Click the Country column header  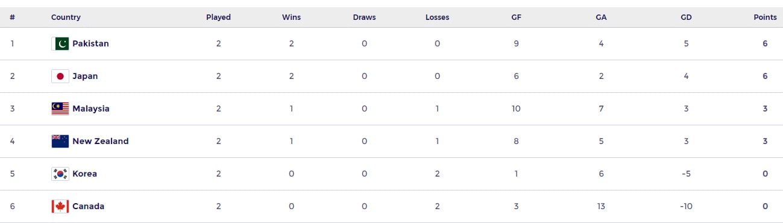[66, 17]
